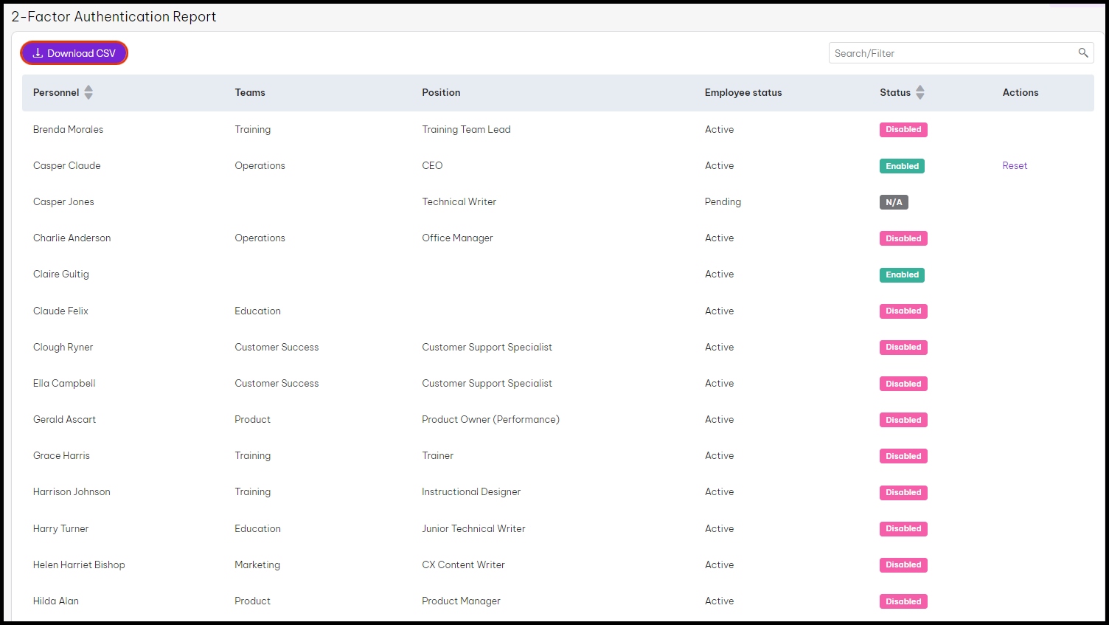
Task: Select the Harry Turner name cell
Action: (x=60, y=529)
